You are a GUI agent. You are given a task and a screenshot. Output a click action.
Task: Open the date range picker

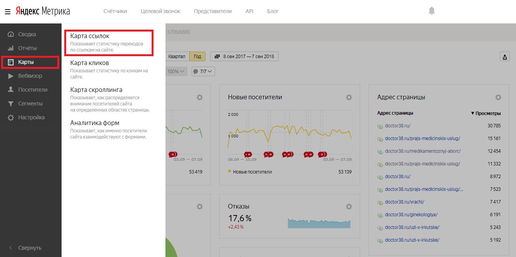(244, 57)
